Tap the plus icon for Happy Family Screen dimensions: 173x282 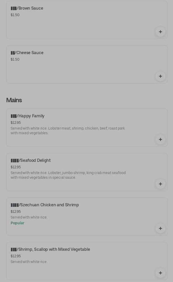pyautogui.click(x=160, y=139)
